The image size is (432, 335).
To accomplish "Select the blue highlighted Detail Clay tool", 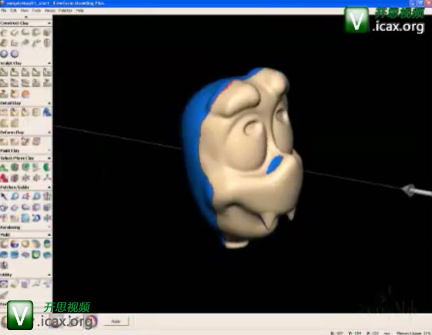I will point(48,112).
